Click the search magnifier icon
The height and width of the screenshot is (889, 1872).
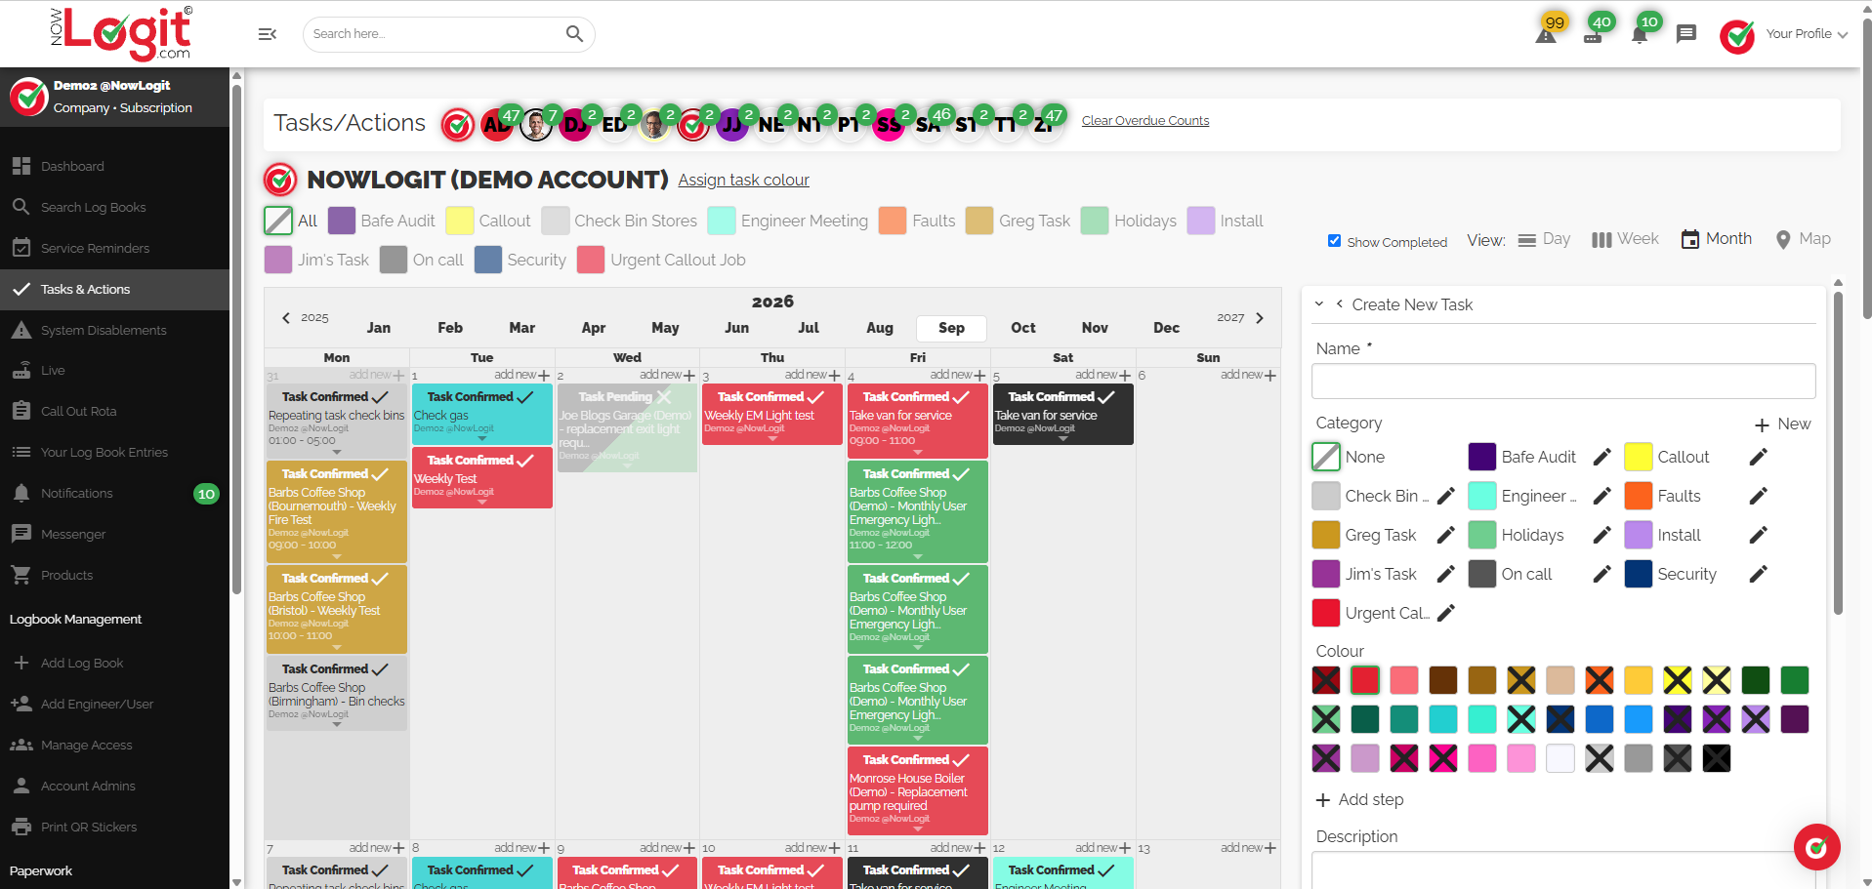574,34
